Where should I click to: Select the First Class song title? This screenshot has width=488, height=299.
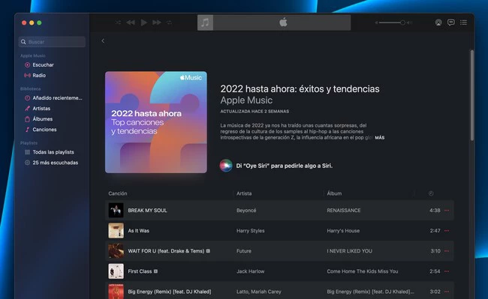pyautogui.click(x=140, y=271)
